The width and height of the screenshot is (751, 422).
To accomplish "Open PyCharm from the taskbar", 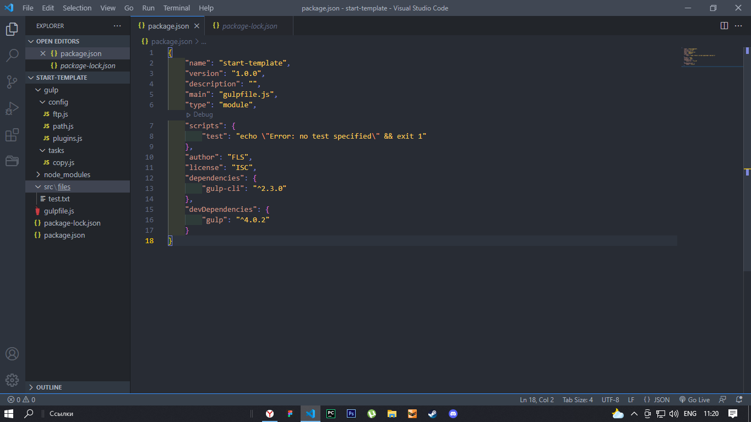I will pos(331,414).
